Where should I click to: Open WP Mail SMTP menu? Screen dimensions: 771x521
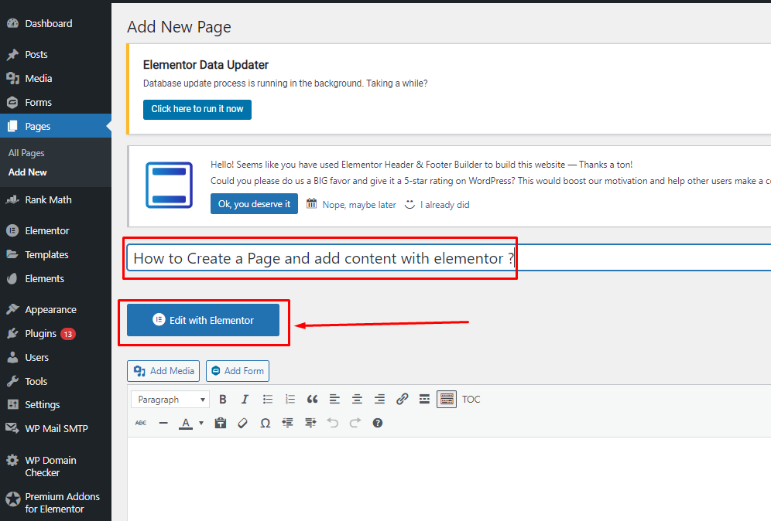point(56,429)
